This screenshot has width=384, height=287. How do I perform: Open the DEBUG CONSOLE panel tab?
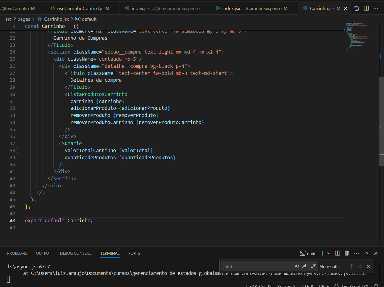(76, 253)
